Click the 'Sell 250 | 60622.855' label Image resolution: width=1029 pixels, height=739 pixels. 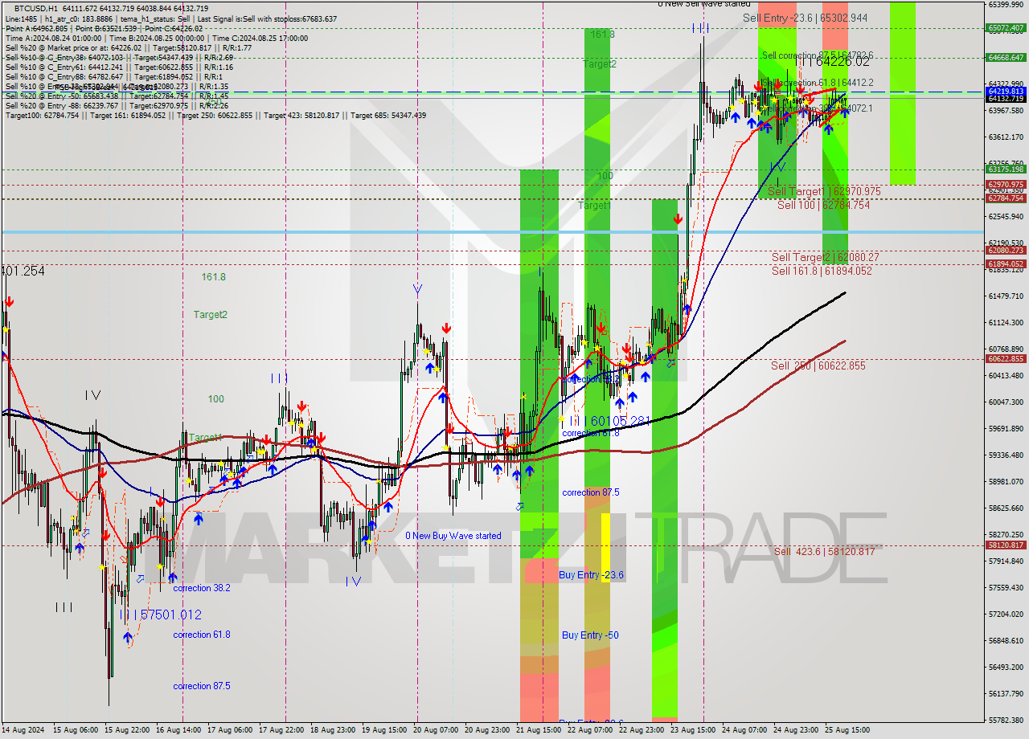point(818,365)
